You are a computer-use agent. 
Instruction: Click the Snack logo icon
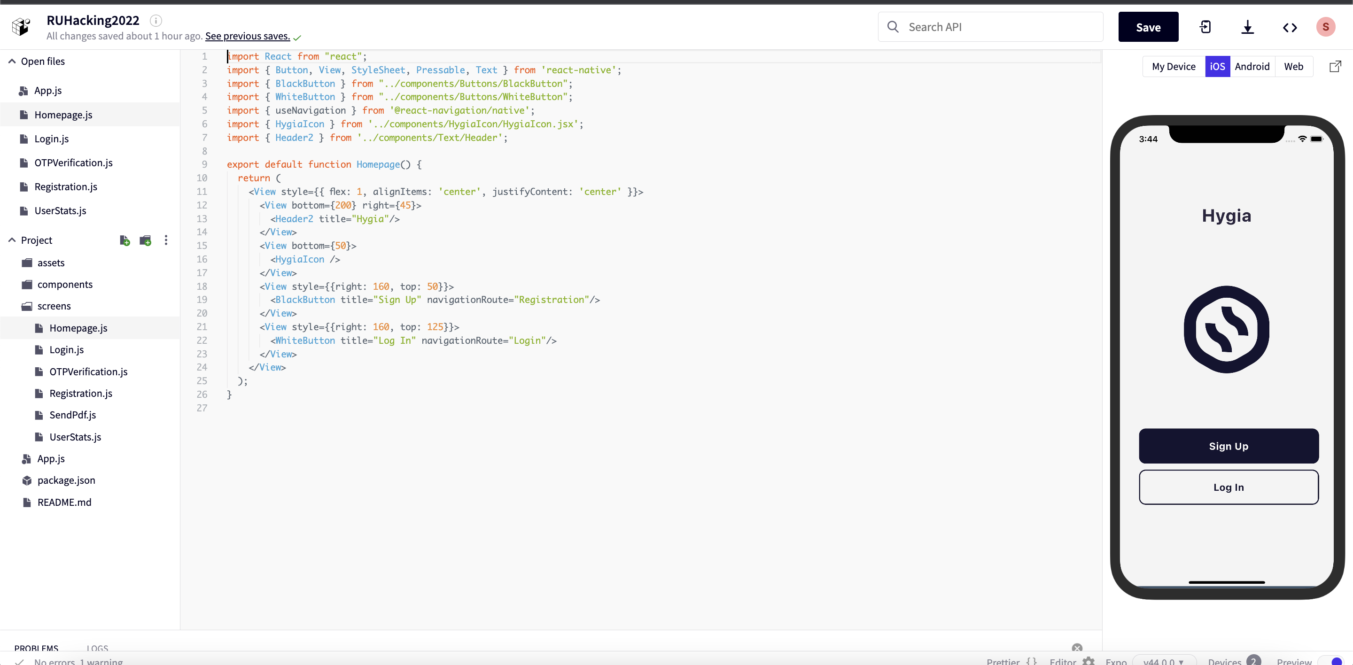point(22,26)
